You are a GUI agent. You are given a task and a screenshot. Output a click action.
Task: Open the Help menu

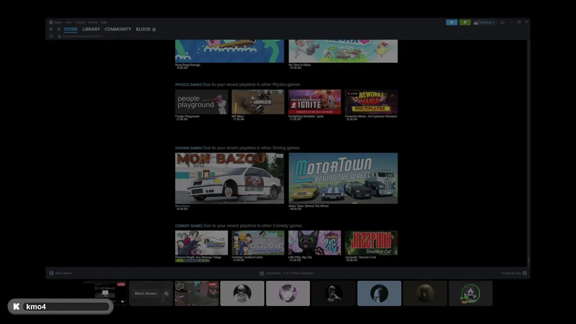click(103, 22)
